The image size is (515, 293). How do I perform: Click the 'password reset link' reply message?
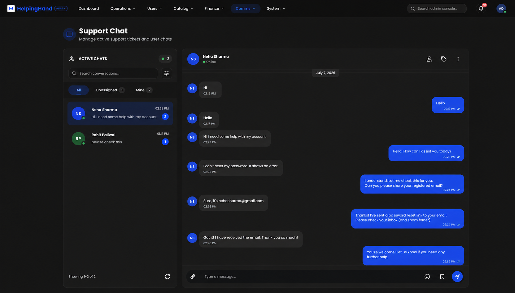pos(408,219)
